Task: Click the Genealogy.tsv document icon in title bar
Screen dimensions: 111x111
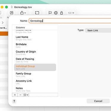Action: 12,7
